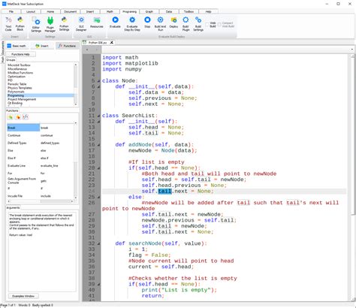Image resolution: width=356 pixels, height=308 pixels.
Task: Insert a Python Block
Action: (x=20, y=24)
